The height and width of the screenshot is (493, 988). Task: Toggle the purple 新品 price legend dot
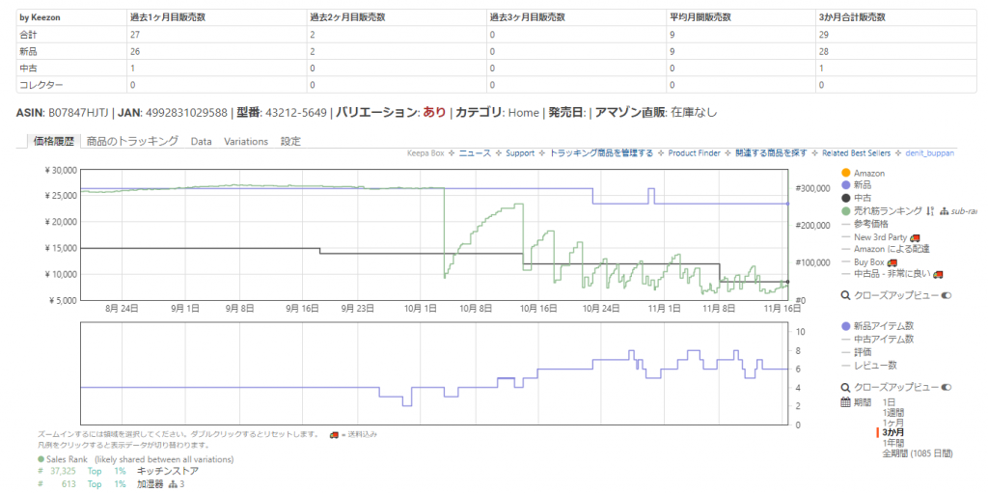(x=846, y=185)
